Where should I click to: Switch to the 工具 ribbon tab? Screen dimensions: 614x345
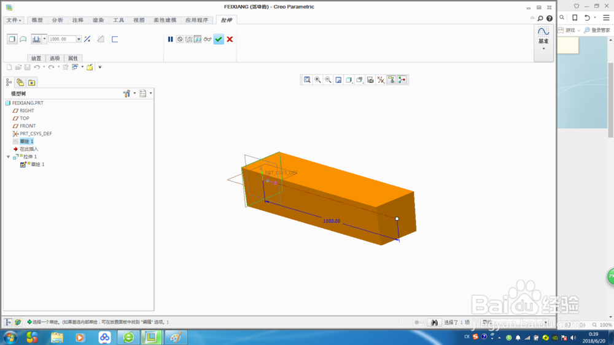(x=119, y=20)
